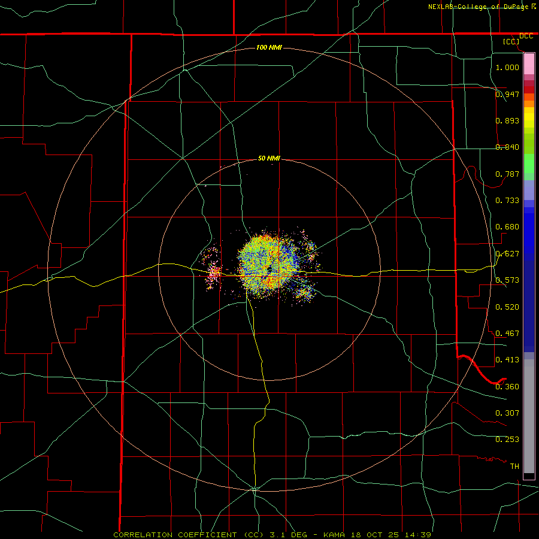The height and width of the screenshot is (539, 539).
Task: Click the 0.467 legend value
Action: coord(507,333)
